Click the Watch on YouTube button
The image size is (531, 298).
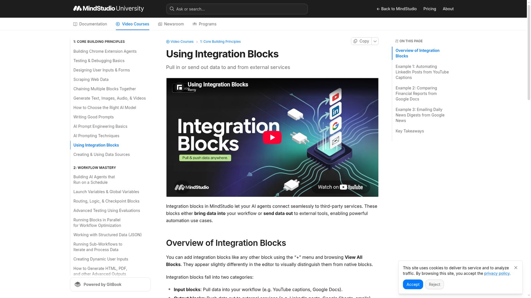[x=341, y=187]
